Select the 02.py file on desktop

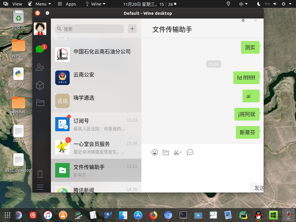18,134
